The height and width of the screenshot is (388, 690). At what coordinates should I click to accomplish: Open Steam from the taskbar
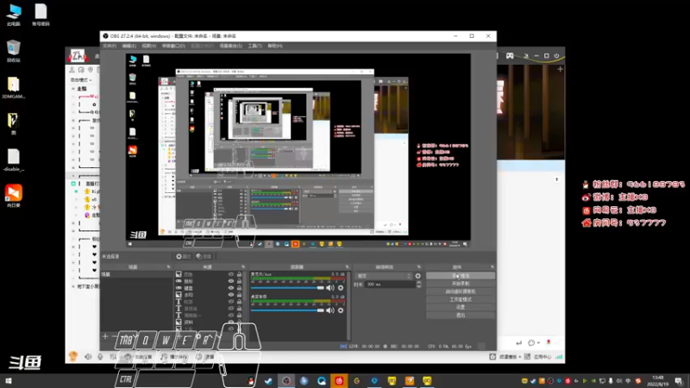(268, 381)
